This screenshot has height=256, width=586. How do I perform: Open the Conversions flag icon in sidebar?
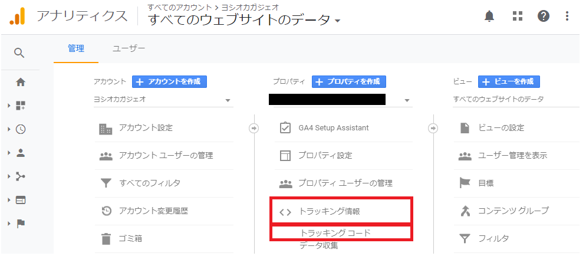click(21, 224)
